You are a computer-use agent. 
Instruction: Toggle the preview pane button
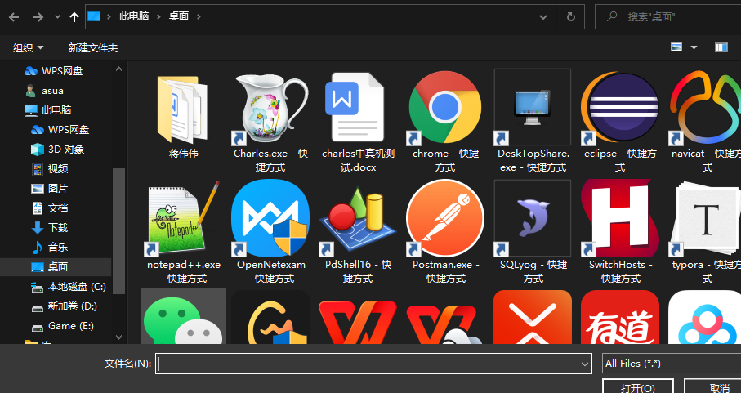[x=721, y=47]
